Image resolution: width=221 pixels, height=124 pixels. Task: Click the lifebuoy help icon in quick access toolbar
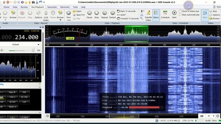(x=8, y=2)
